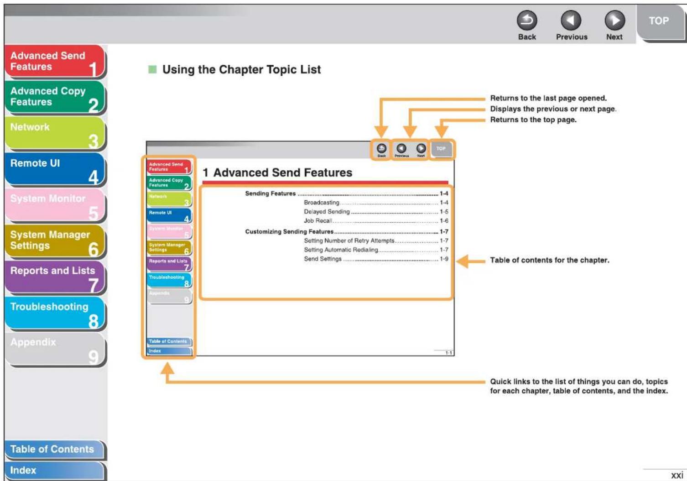This screenshot has width=687, height=481.
Task: Click the mini Index button in the illustration
Action: [x=169, y=351]
